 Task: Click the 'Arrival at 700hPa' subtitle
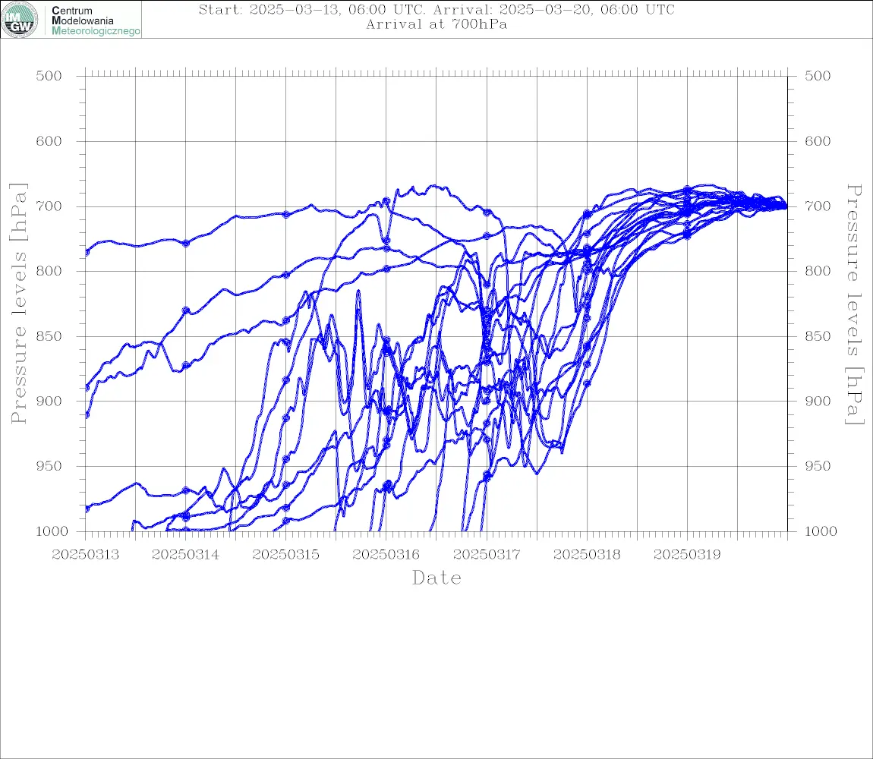click(x=436, y=24)
